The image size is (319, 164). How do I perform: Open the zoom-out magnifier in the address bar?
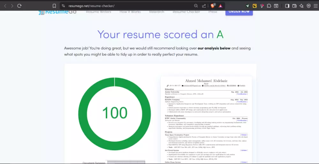(196, 6)
